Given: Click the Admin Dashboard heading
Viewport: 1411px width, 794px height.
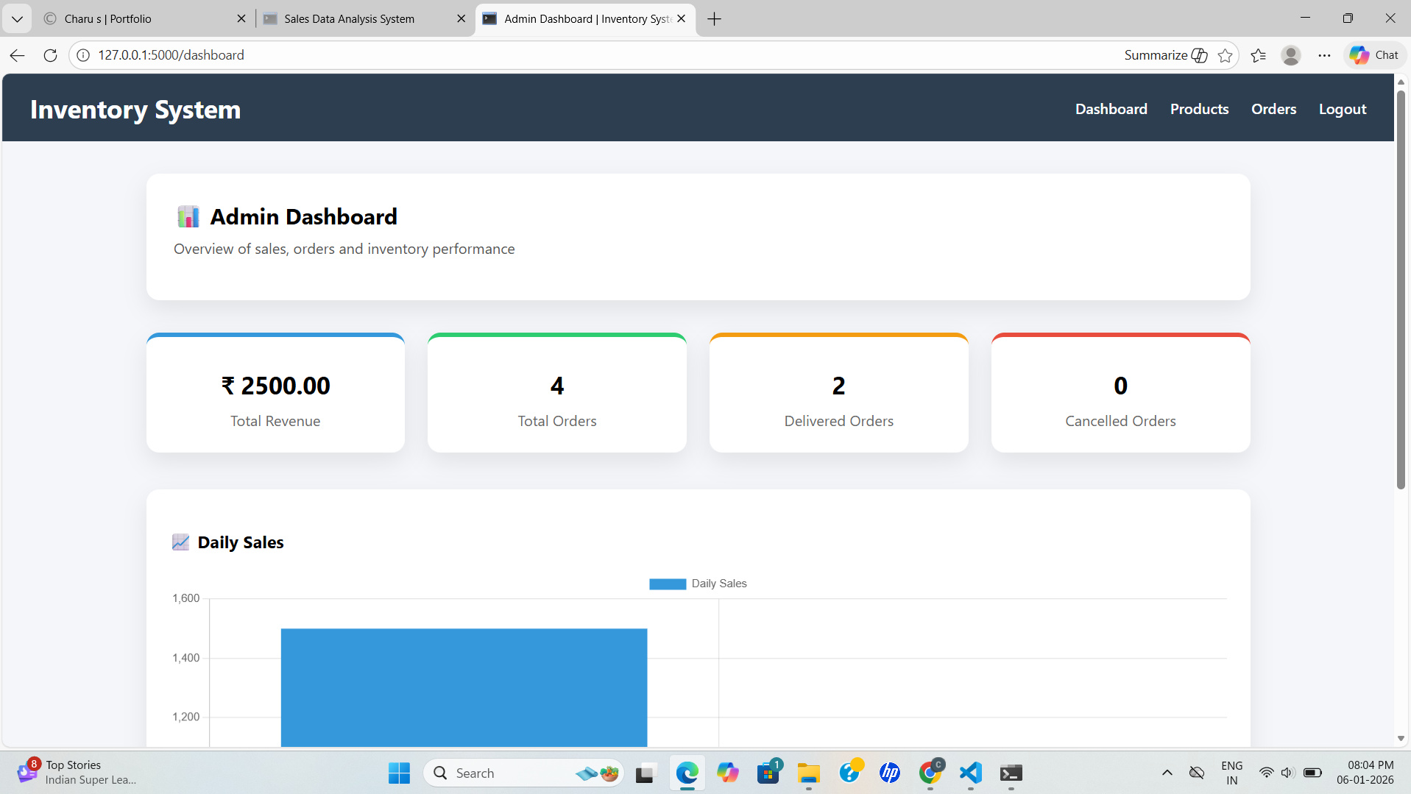Looking at the screenshot, I should pyautogui.click(x=303, y=217).
